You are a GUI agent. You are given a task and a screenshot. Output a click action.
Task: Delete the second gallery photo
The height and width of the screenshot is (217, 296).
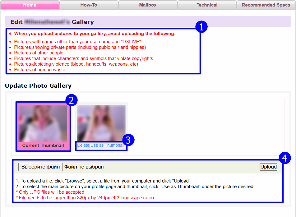pyautogui.click(x=83, y=145)
